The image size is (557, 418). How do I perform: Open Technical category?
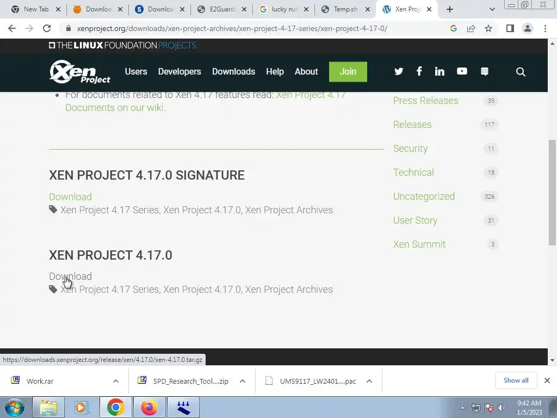tap(413, 173)
